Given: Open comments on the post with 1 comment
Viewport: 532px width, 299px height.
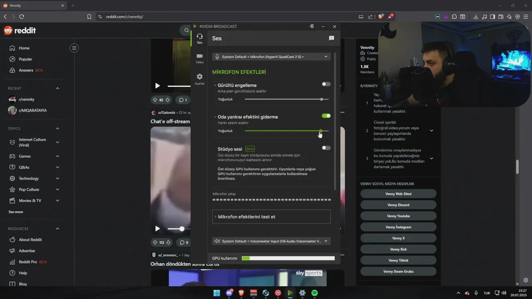Looking at the screenshot, I should click(x=183, y=100).
